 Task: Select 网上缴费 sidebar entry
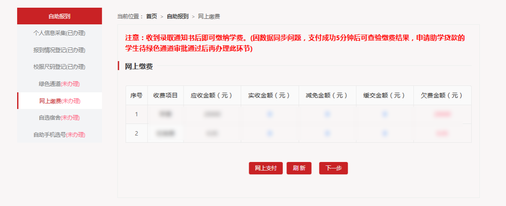[x=59, y=101]
